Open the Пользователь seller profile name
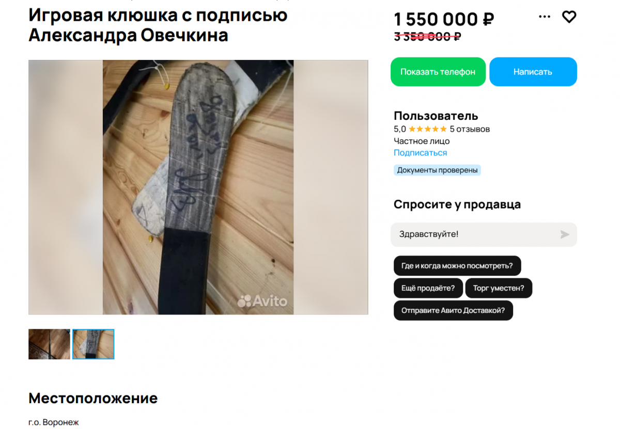620x429 pixels. click(x=436, y=116)
